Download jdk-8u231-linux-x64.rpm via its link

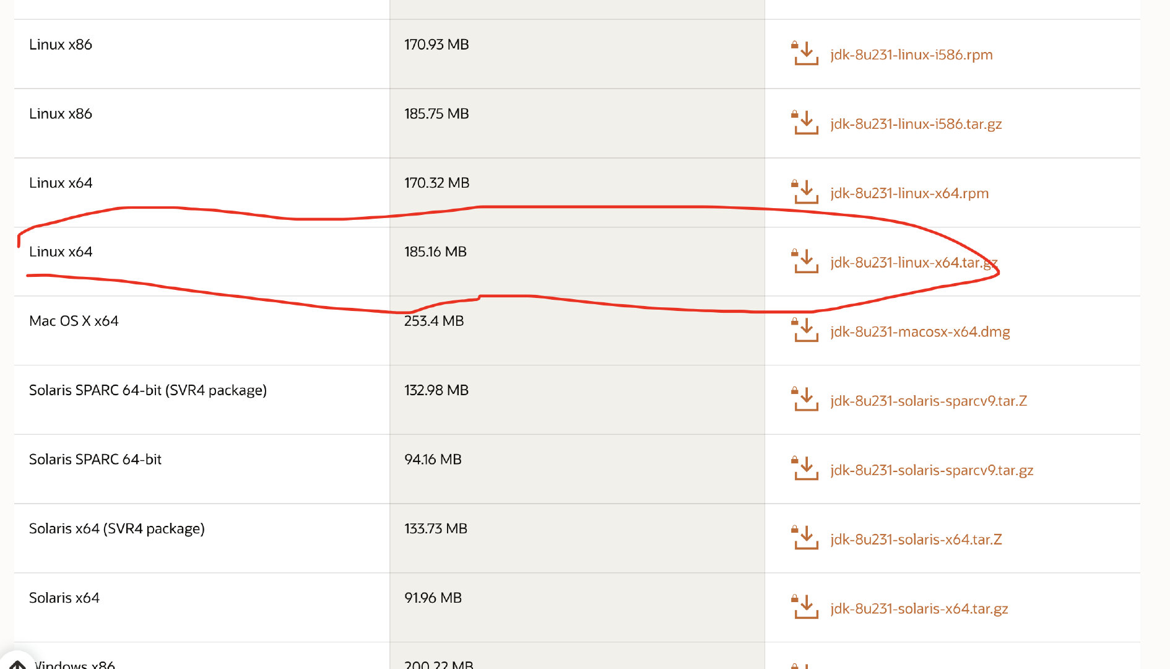pyautogui.click(x=909, y=193)
